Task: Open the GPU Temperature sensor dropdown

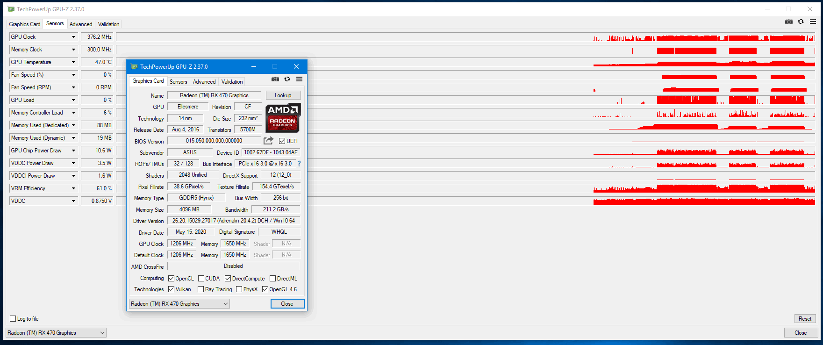Action: [73, 62]
